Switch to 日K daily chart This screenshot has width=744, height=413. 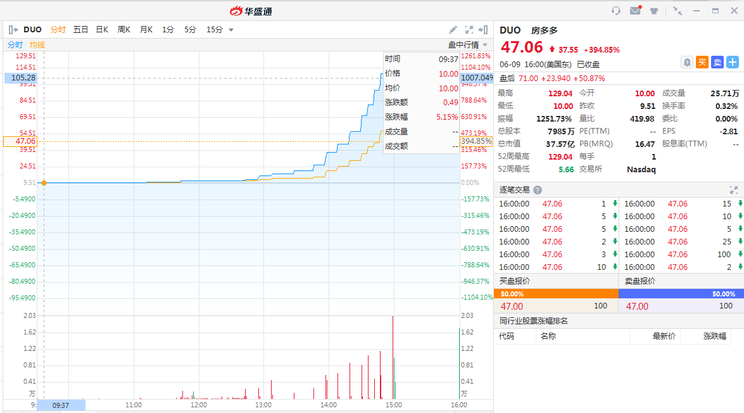click(102, 29)
